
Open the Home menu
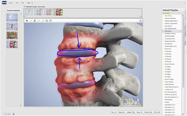point(11,3)
